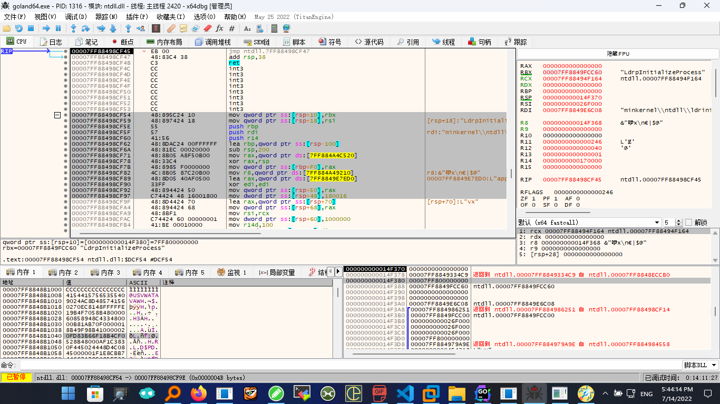The image size is (720, 404).
Task: Switch to the 断点 tab
Action: 122,42
